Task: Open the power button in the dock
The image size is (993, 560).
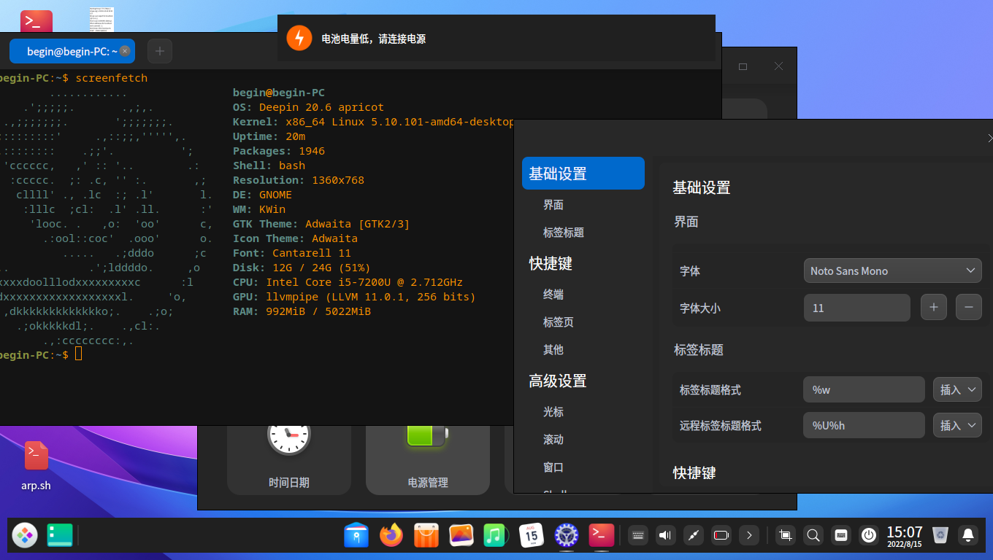Action: [x=869, y=535]
